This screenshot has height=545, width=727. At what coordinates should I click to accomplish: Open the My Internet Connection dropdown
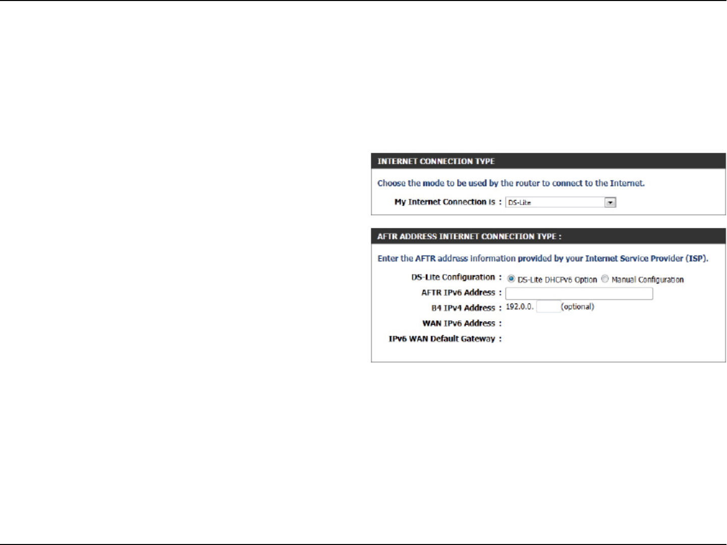pyautogui.click(x=561, y=202)
